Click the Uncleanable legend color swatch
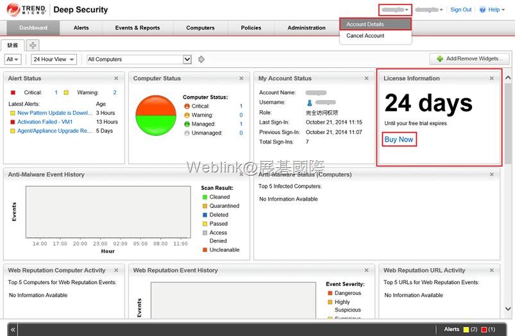 (205, 249)
